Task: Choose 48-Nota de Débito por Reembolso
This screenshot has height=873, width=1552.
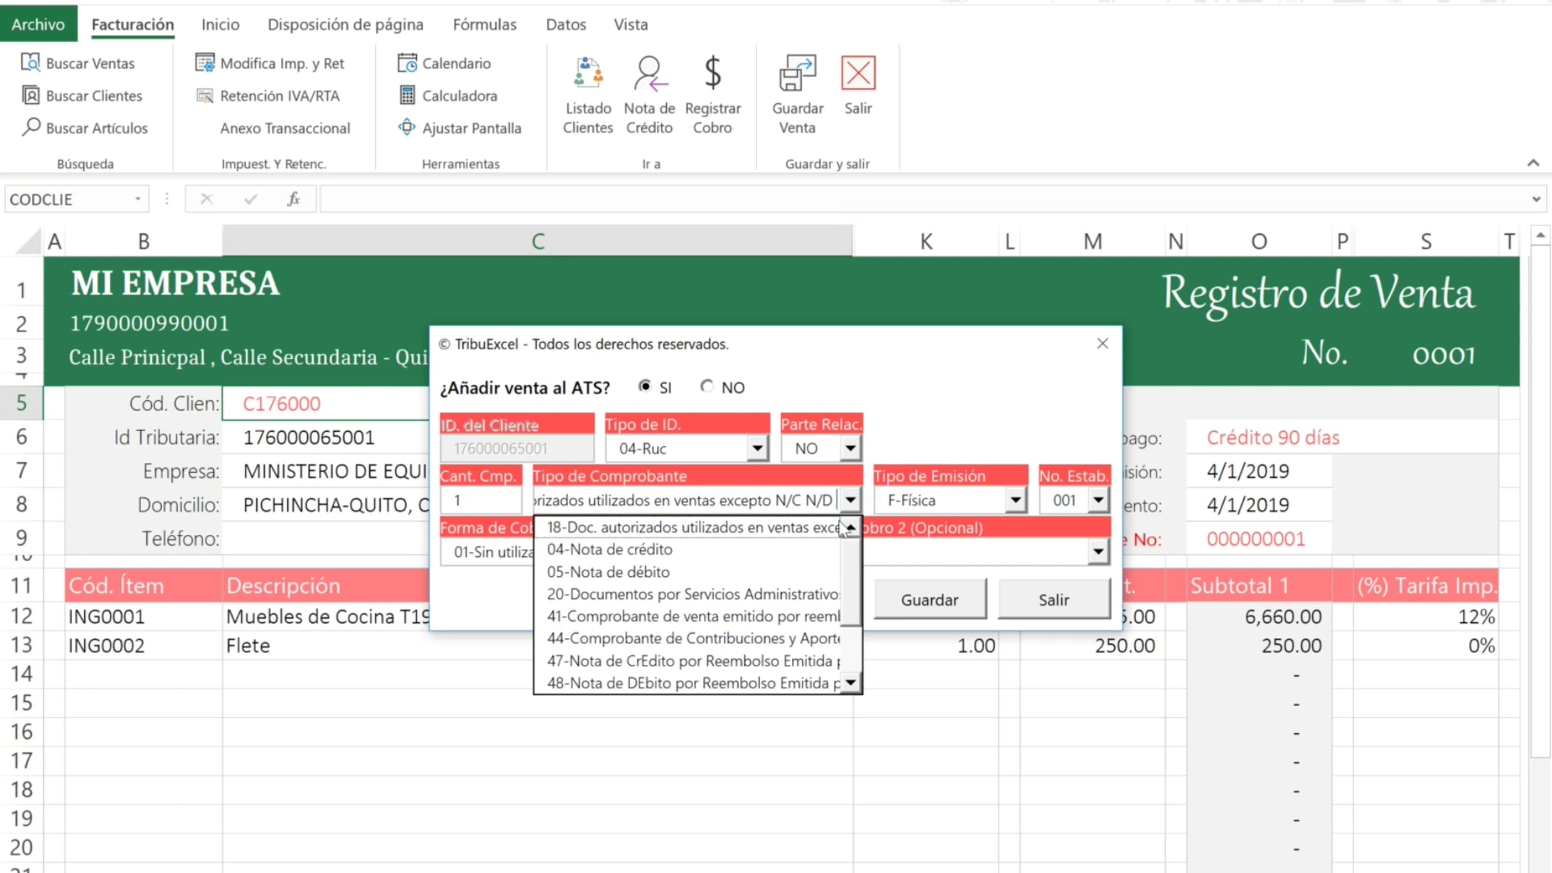Action: pos(688,683)
